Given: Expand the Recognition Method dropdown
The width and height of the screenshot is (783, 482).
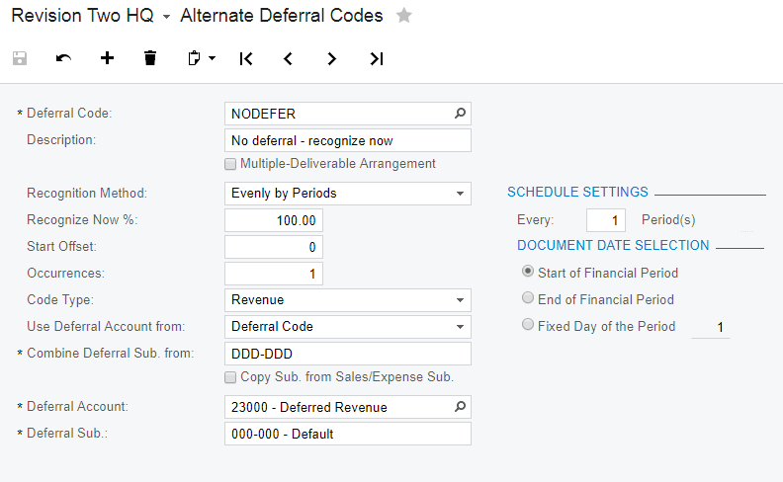Looking at the screenshot, I should (460, 194).
